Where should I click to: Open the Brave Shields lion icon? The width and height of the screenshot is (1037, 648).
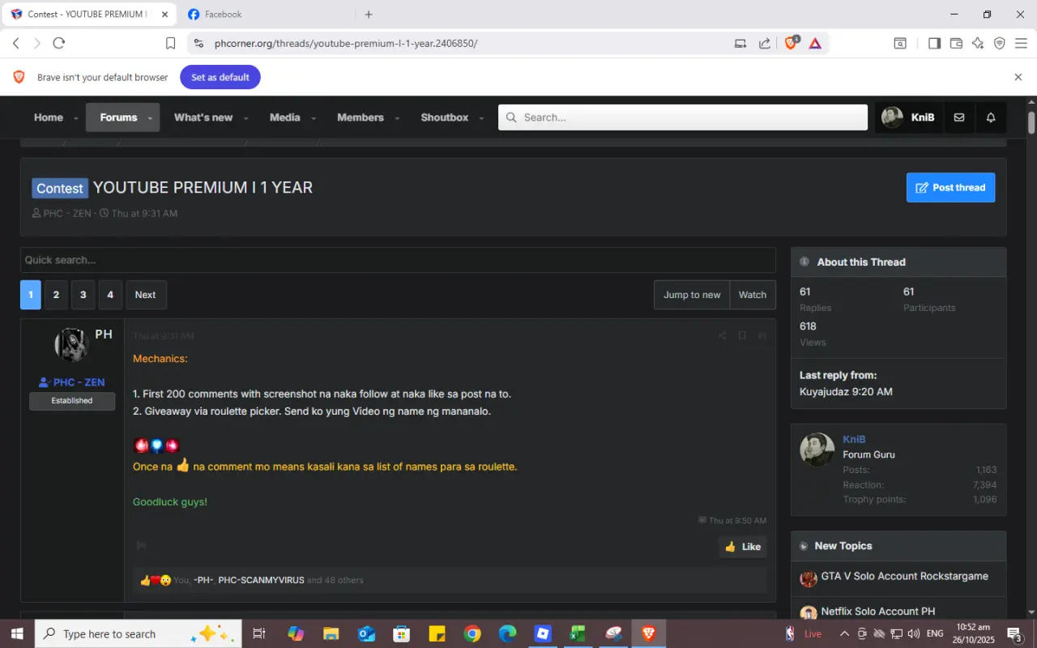[x=792, y=43]
